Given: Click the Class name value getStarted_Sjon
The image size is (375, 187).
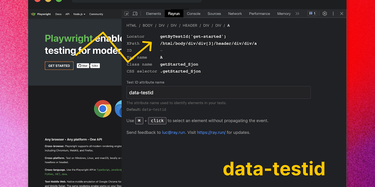Looking at the screenshot, I should tap(179, 64).
